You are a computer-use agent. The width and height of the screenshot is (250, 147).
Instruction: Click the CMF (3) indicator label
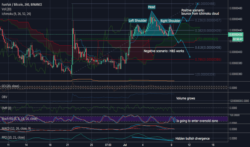pos(6,108)
